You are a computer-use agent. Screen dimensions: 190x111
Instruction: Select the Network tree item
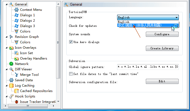[22, 64]
